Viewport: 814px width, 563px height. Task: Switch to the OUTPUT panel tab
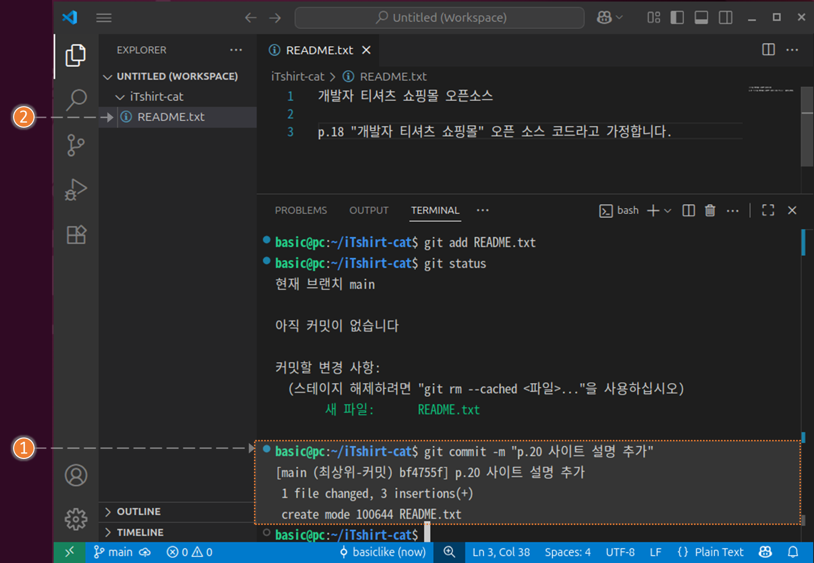click(x=369, y=211)
